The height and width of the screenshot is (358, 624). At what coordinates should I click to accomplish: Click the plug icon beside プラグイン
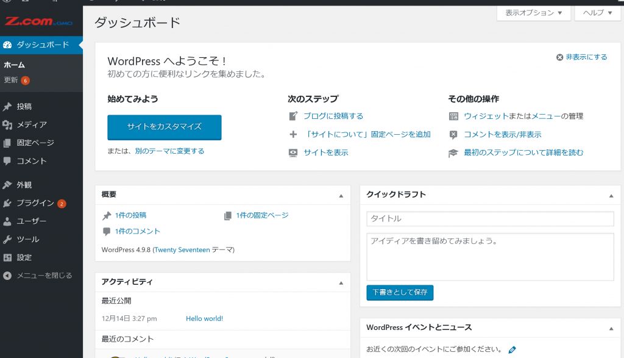point(7,203)
